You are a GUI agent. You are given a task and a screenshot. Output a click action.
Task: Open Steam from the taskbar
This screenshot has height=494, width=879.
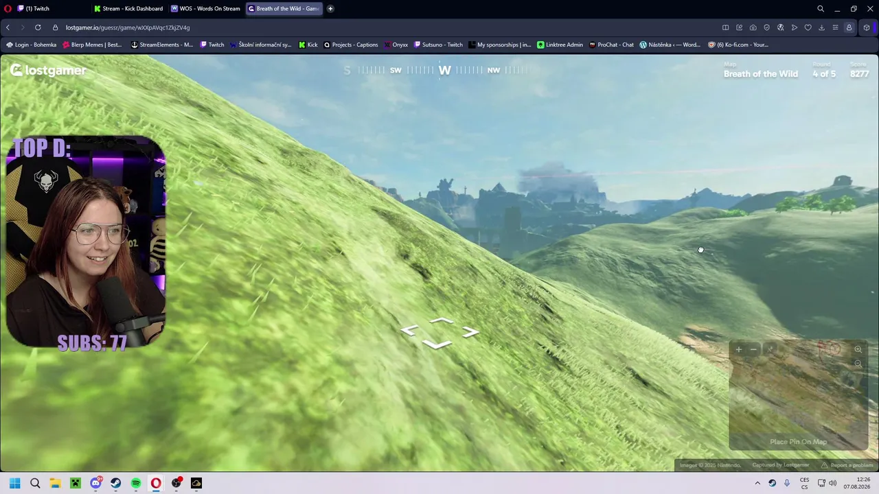click(115, 483)
